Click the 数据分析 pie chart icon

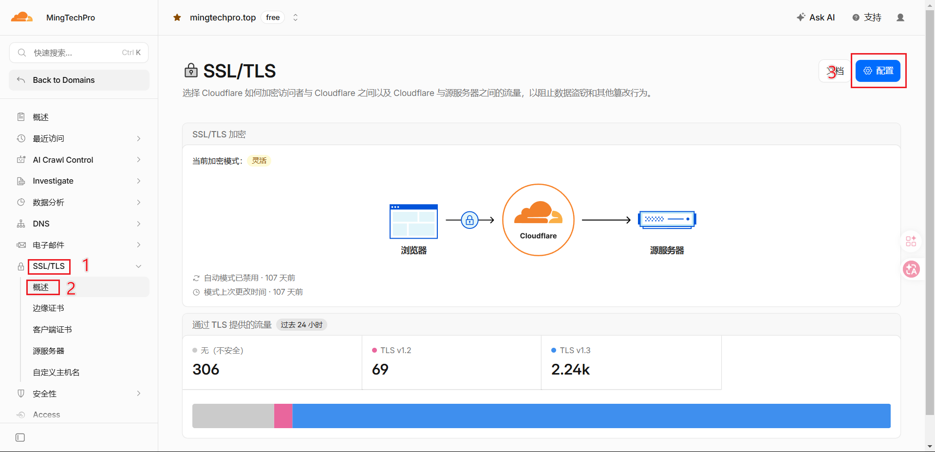(x=21, y=202)
